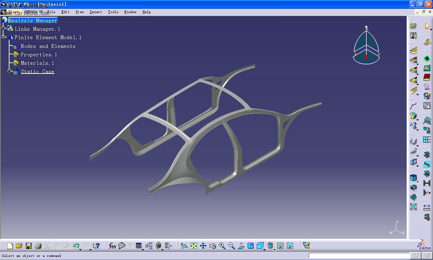Expand the Links Manager.1 node
This screenshot has width=433, height=260.
tap(3, 29)
